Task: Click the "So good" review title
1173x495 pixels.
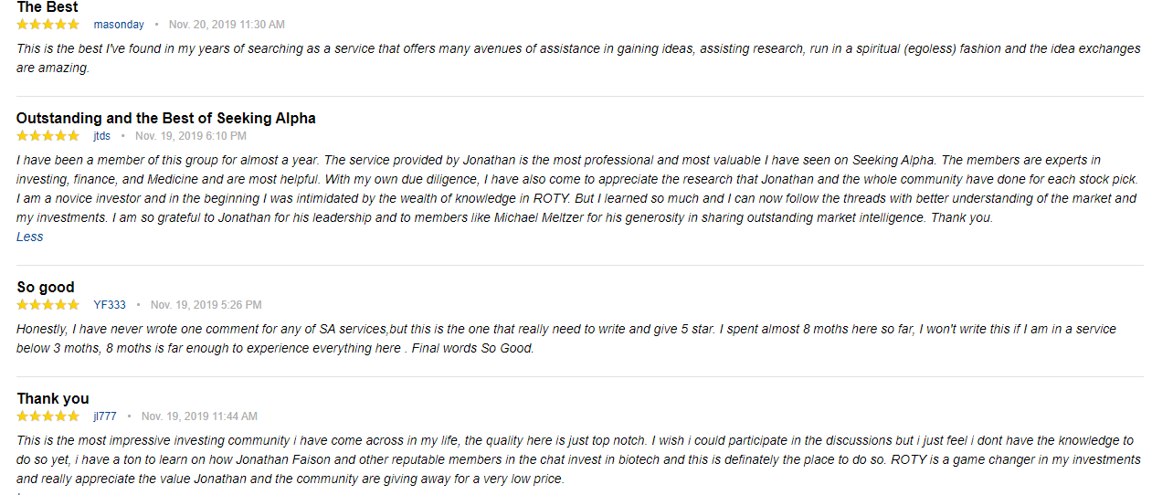Action: pos(46,288)
